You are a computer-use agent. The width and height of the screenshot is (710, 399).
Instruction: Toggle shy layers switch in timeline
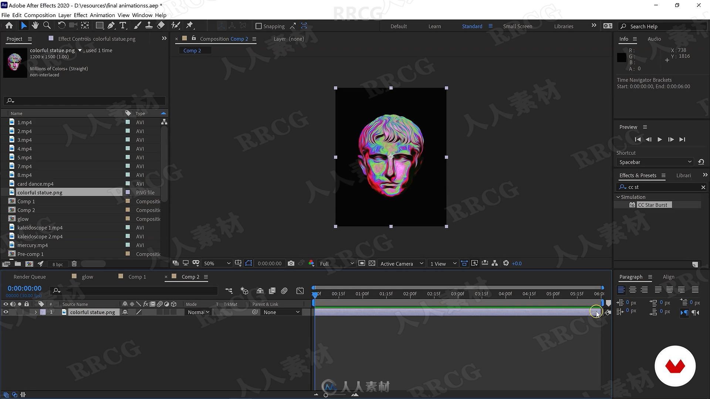tap(260, 291)
